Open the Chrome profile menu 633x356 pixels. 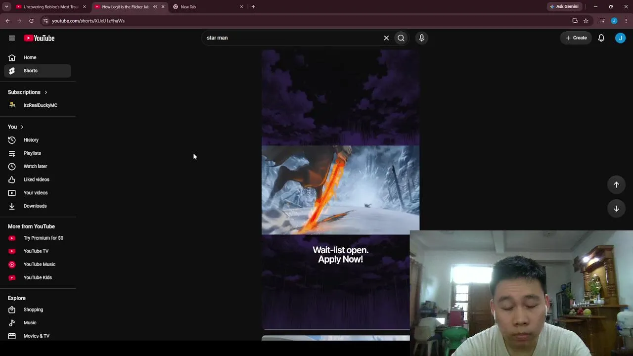(614, 21)
